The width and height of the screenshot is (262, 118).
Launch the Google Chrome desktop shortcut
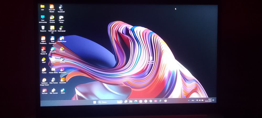point(52,19)
